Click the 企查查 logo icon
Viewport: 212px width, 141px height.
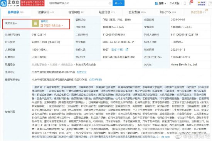coord(3,3)
